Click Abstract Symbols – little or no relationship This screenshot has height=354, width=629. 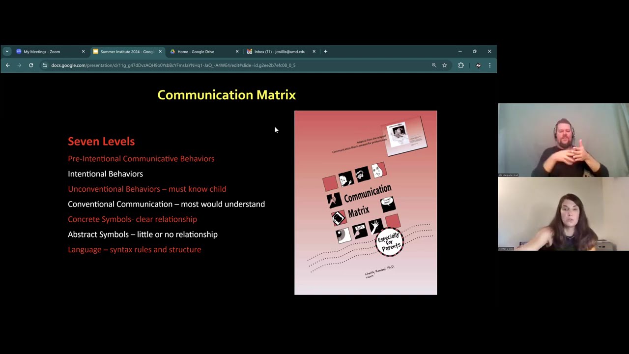(143, 235)
